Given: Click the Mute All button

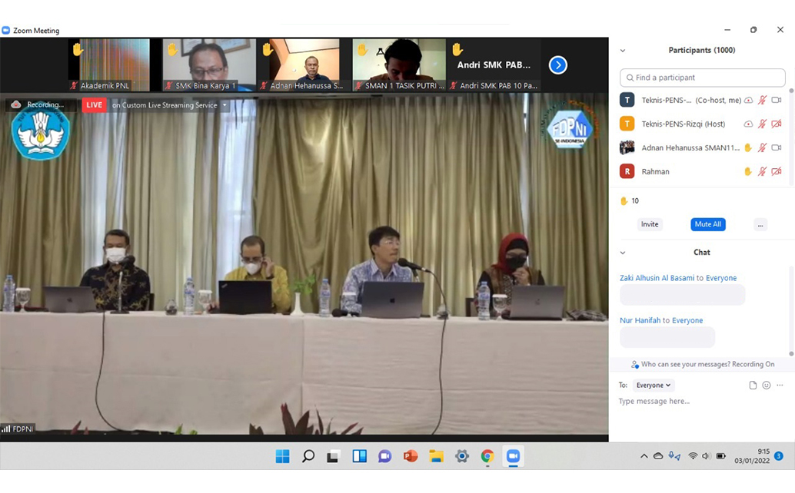Looking at the screenshot, I should [707, 224].
